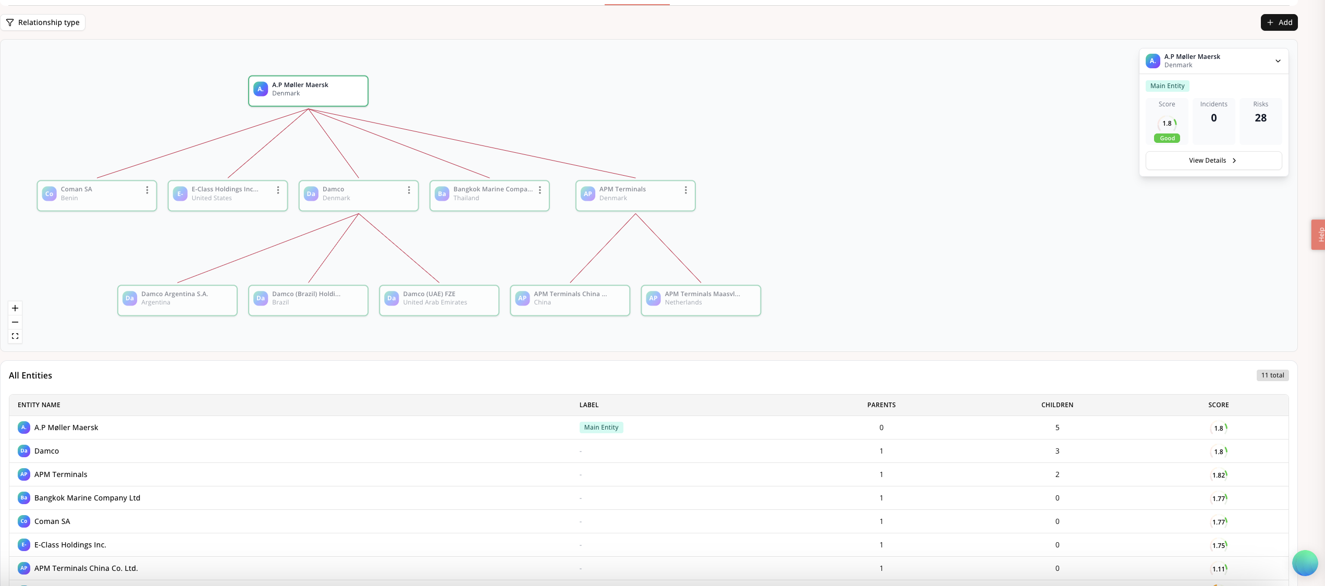Image resolution: width=1325 pixels, height=586 pixels.
Task: Select the A.P Møller Maersk root node
Action: click(x=308, y=91)
